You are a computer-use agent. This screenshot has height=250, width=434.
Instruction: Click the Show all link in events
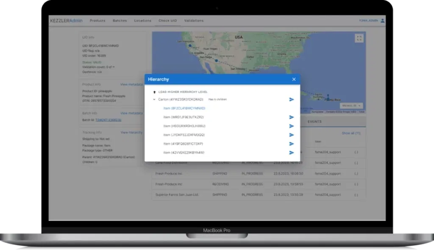pos(351,133)
